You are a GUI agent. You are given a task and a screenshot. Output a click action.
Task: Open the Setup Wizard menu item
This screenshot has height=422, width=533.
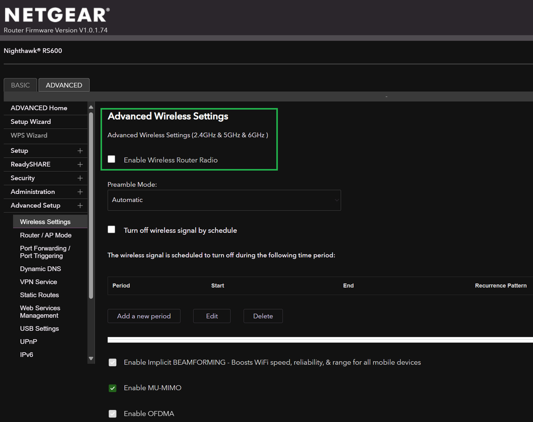pyautogui.click(x=31, y=122)
